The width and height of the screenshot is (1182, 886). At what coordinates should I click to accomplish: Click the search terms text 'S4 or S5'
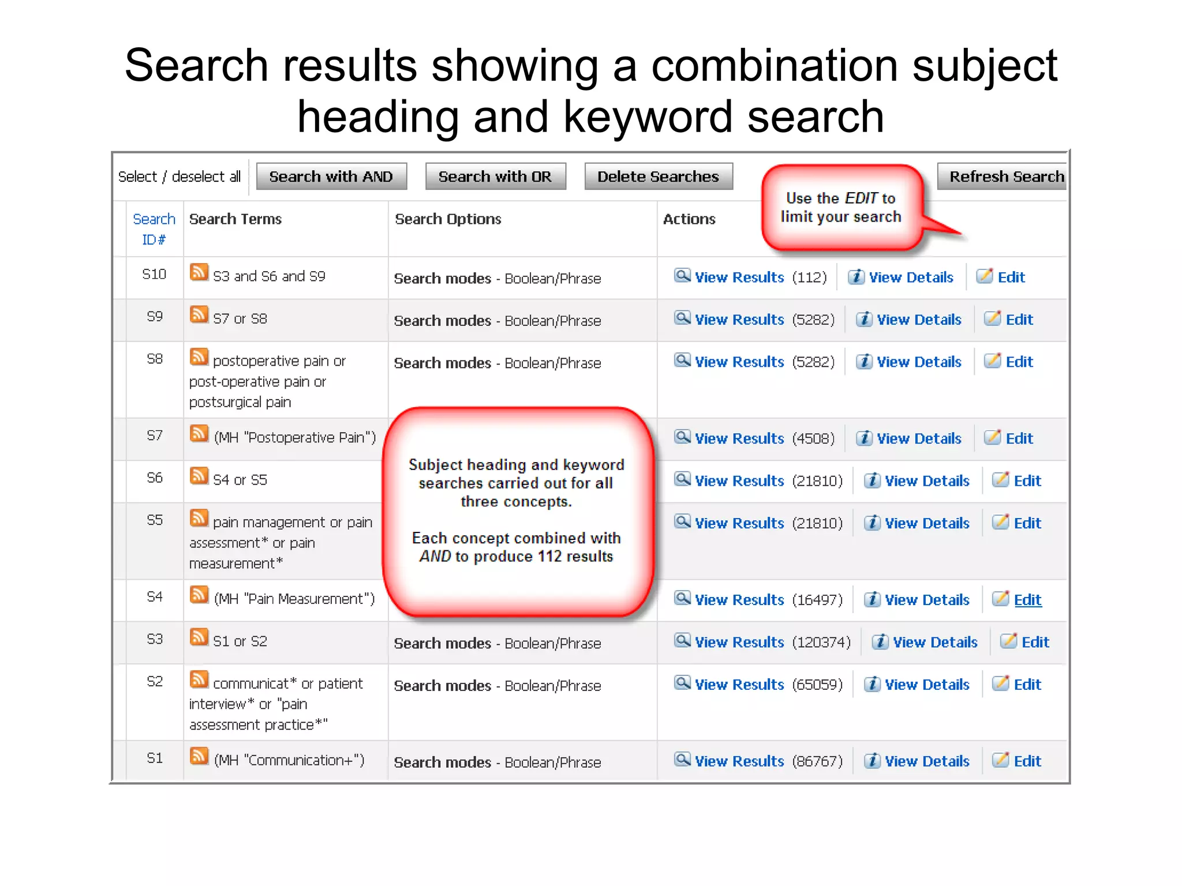(240, 480)
